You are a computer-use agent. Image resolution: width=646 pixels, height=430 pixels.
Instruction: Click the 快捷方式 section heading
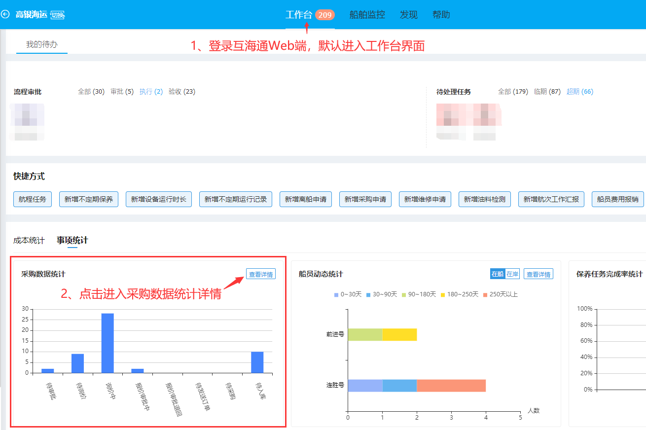29,177
